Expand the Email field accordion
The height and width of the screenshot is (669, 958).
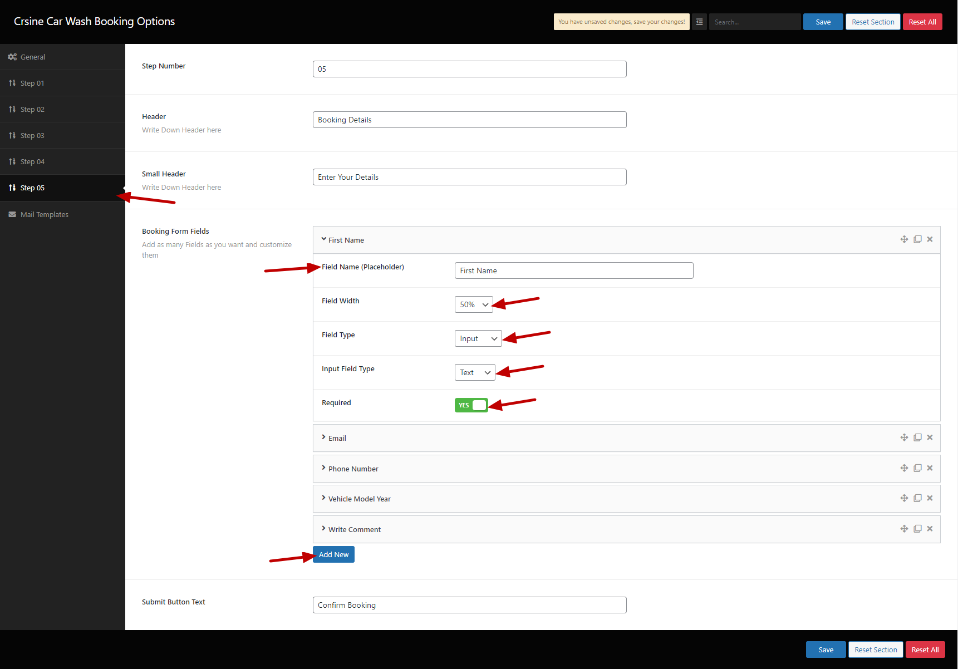tap(337, 438)
